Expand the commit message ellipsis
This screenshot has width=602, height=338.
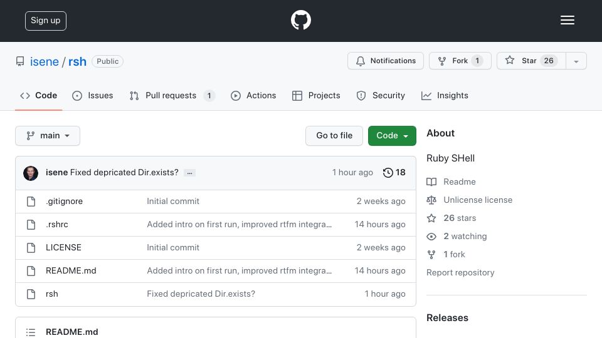click(x=189, y=173)
